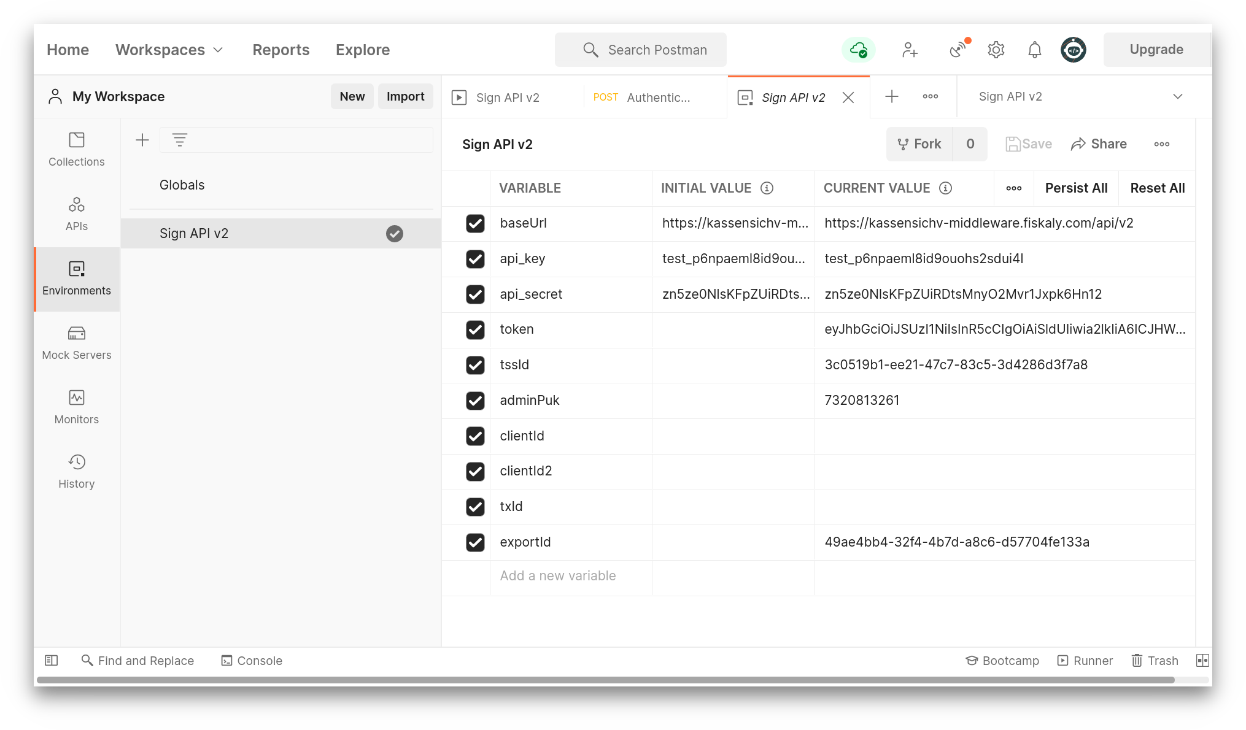Click the Initial Value info icon
Image resolution: width=1246 pixels, height=730 pixels.
(x=767, y=188)
